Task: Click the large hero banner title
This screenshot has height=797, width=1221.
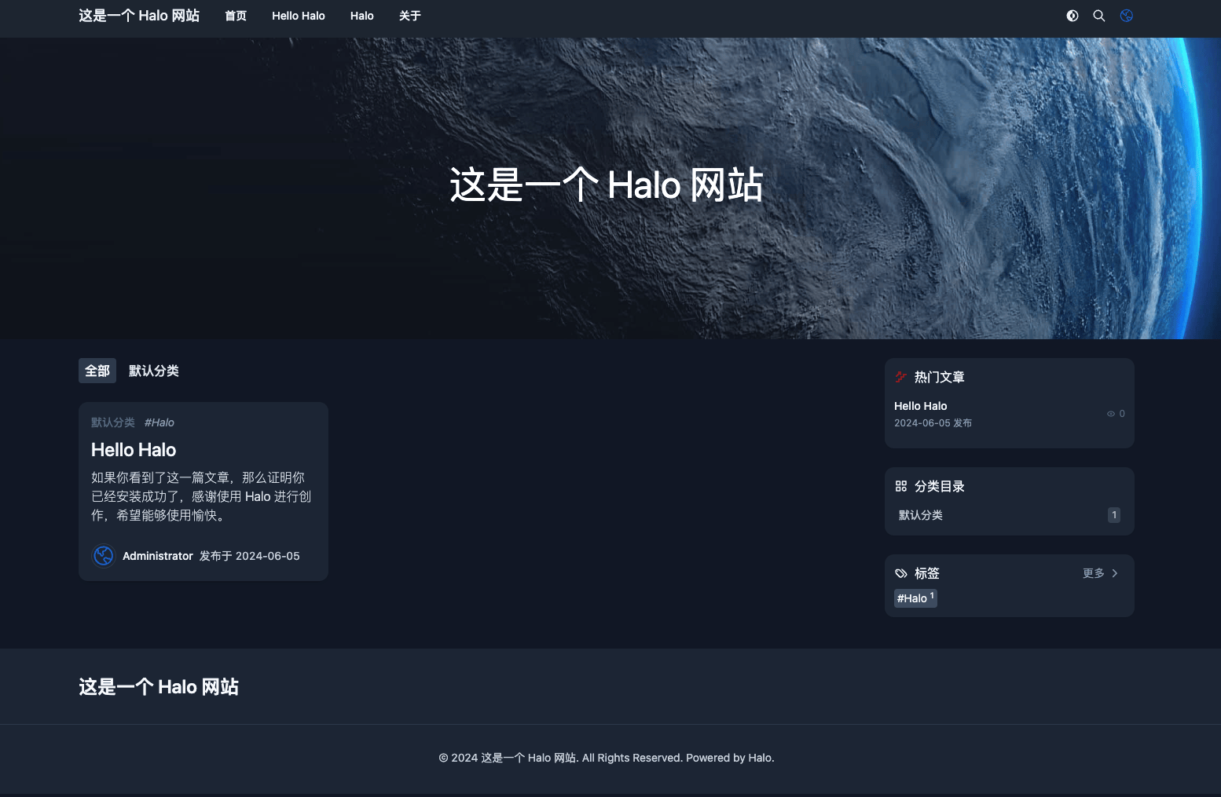Action: tap(607, 185)
